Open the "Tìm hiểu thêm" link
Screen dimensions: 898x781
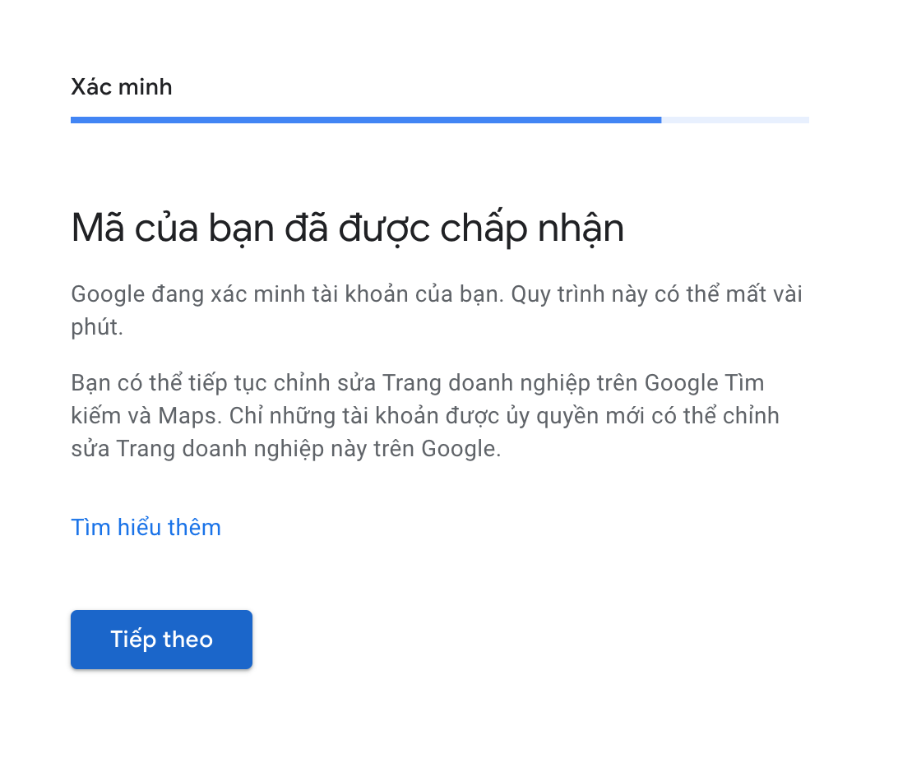coord(146,527)
